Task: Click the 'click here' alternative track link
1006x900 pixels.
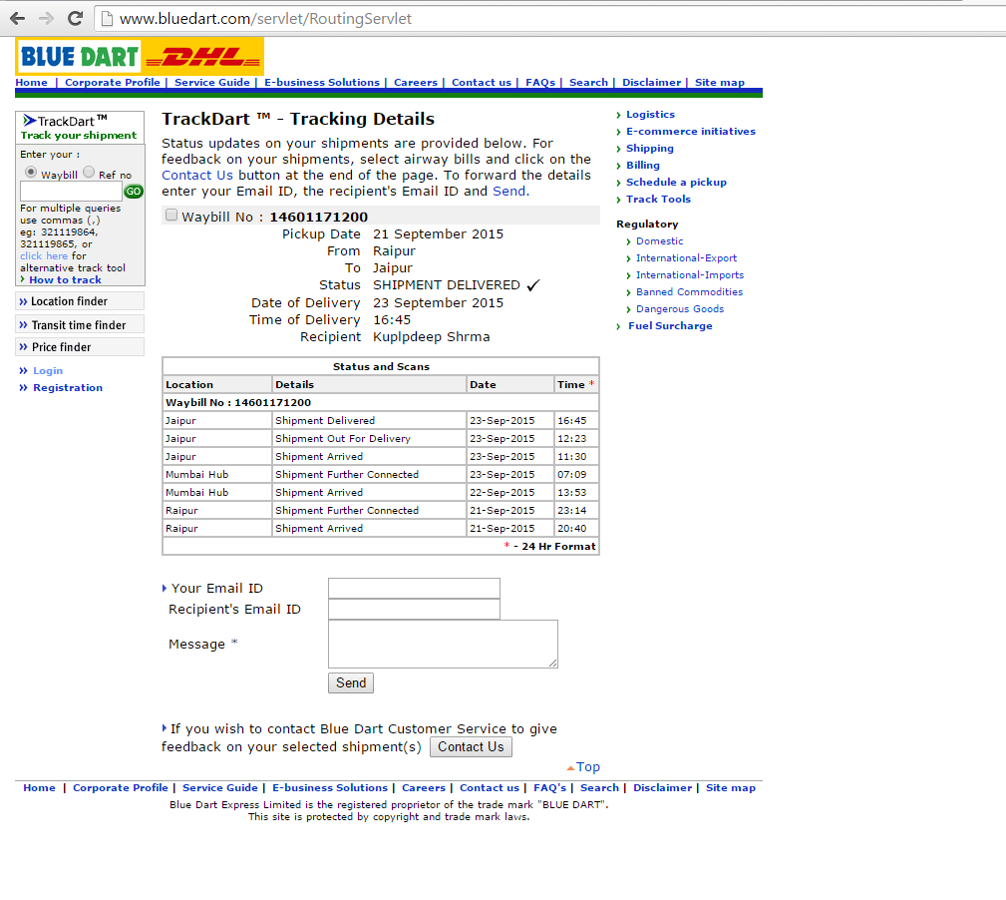Action: pos(44,256)
